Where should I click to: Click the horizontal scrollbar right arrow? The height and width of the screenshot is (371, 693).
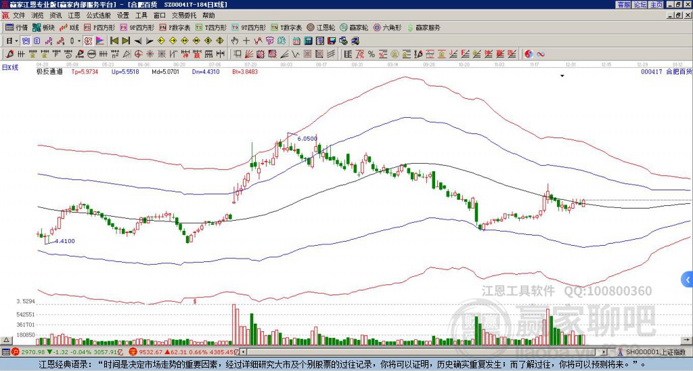pos(604,352)
